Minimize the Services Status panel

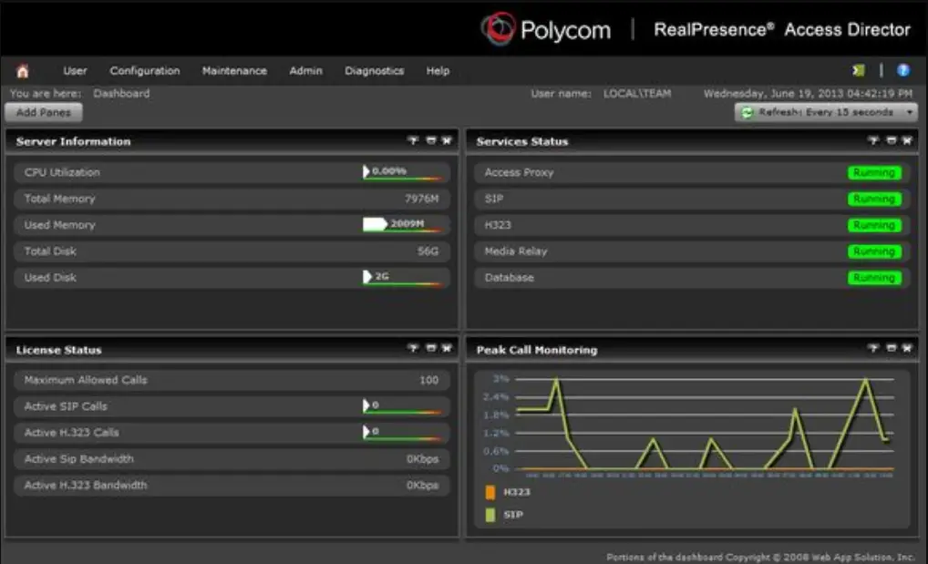click(x=889, y=141)
